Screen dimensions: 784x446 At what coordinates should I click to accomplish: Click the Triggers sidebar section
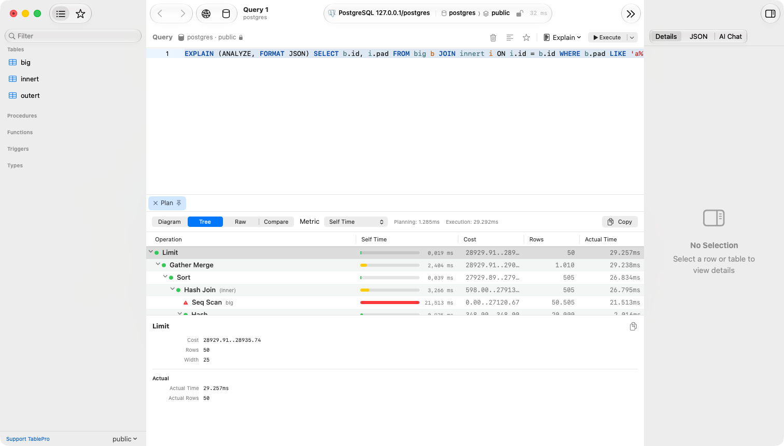point(18,149)
